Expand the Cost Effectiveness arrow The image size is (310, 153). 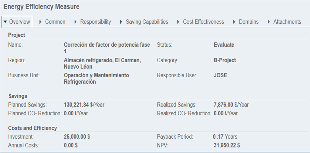click(x=178, y=22)
